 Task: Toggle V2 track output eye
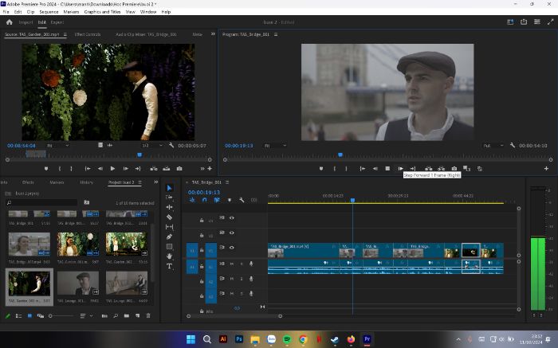point(232,233)
